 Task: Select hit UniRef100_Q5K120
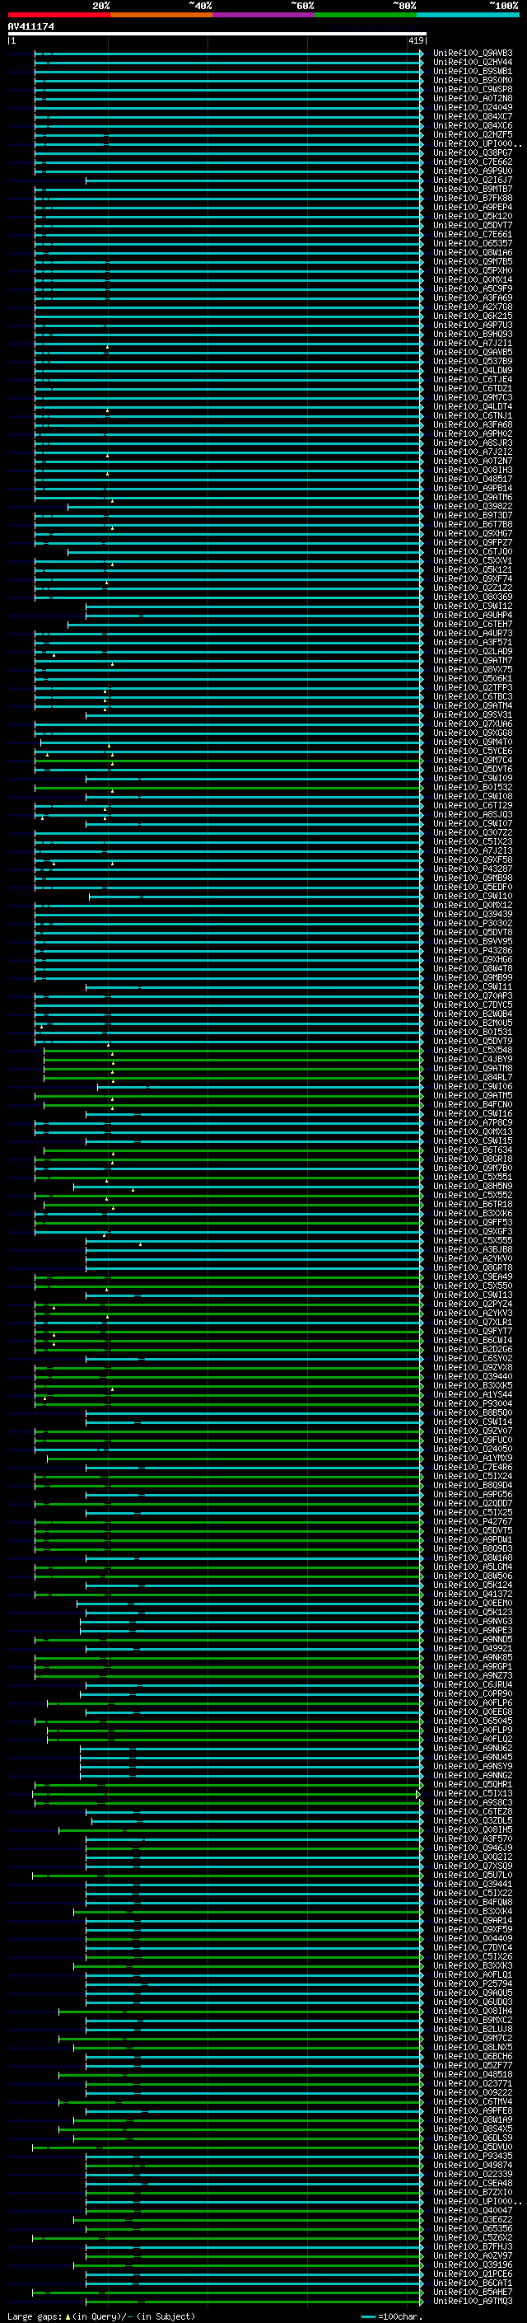[x=473, y=217]
